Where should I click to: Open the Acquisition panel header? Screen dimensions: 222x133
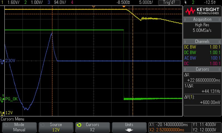tap(202, 19)
